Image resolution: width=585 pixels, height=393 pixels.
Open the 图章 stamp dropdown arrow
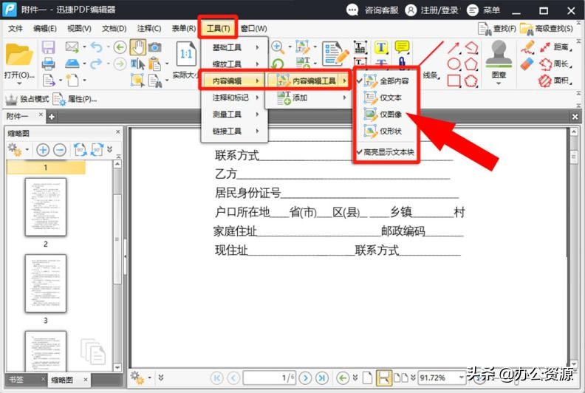click(499, 83)
